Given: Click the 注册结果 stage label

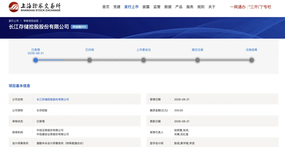Looking at the screenshot, I should [x=251, y=50].
